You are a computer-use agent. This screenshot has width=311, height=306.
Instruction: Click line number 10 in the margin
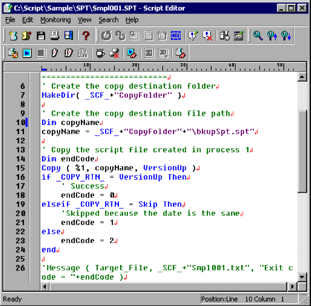[20, 123]
